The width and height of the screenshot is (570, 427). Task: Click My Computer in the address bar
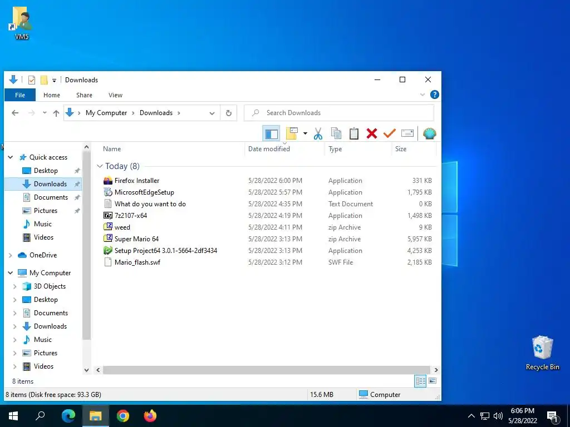coord(106,113)
